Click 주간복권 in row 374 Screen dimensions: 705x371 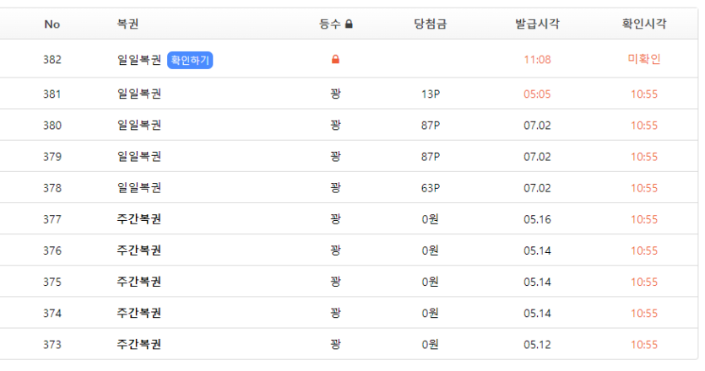point(139,313)
